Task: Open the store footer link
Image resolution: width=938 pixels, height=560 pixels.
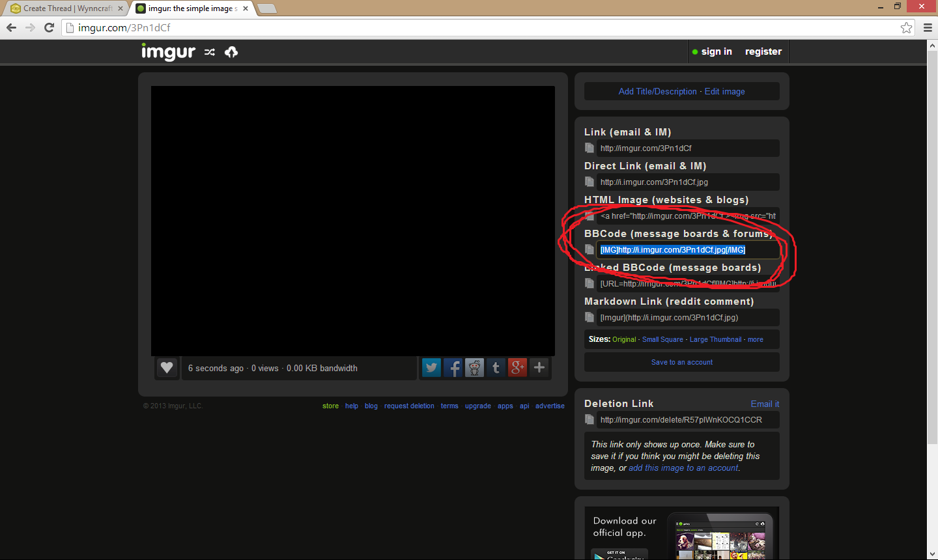Action: 330,406
